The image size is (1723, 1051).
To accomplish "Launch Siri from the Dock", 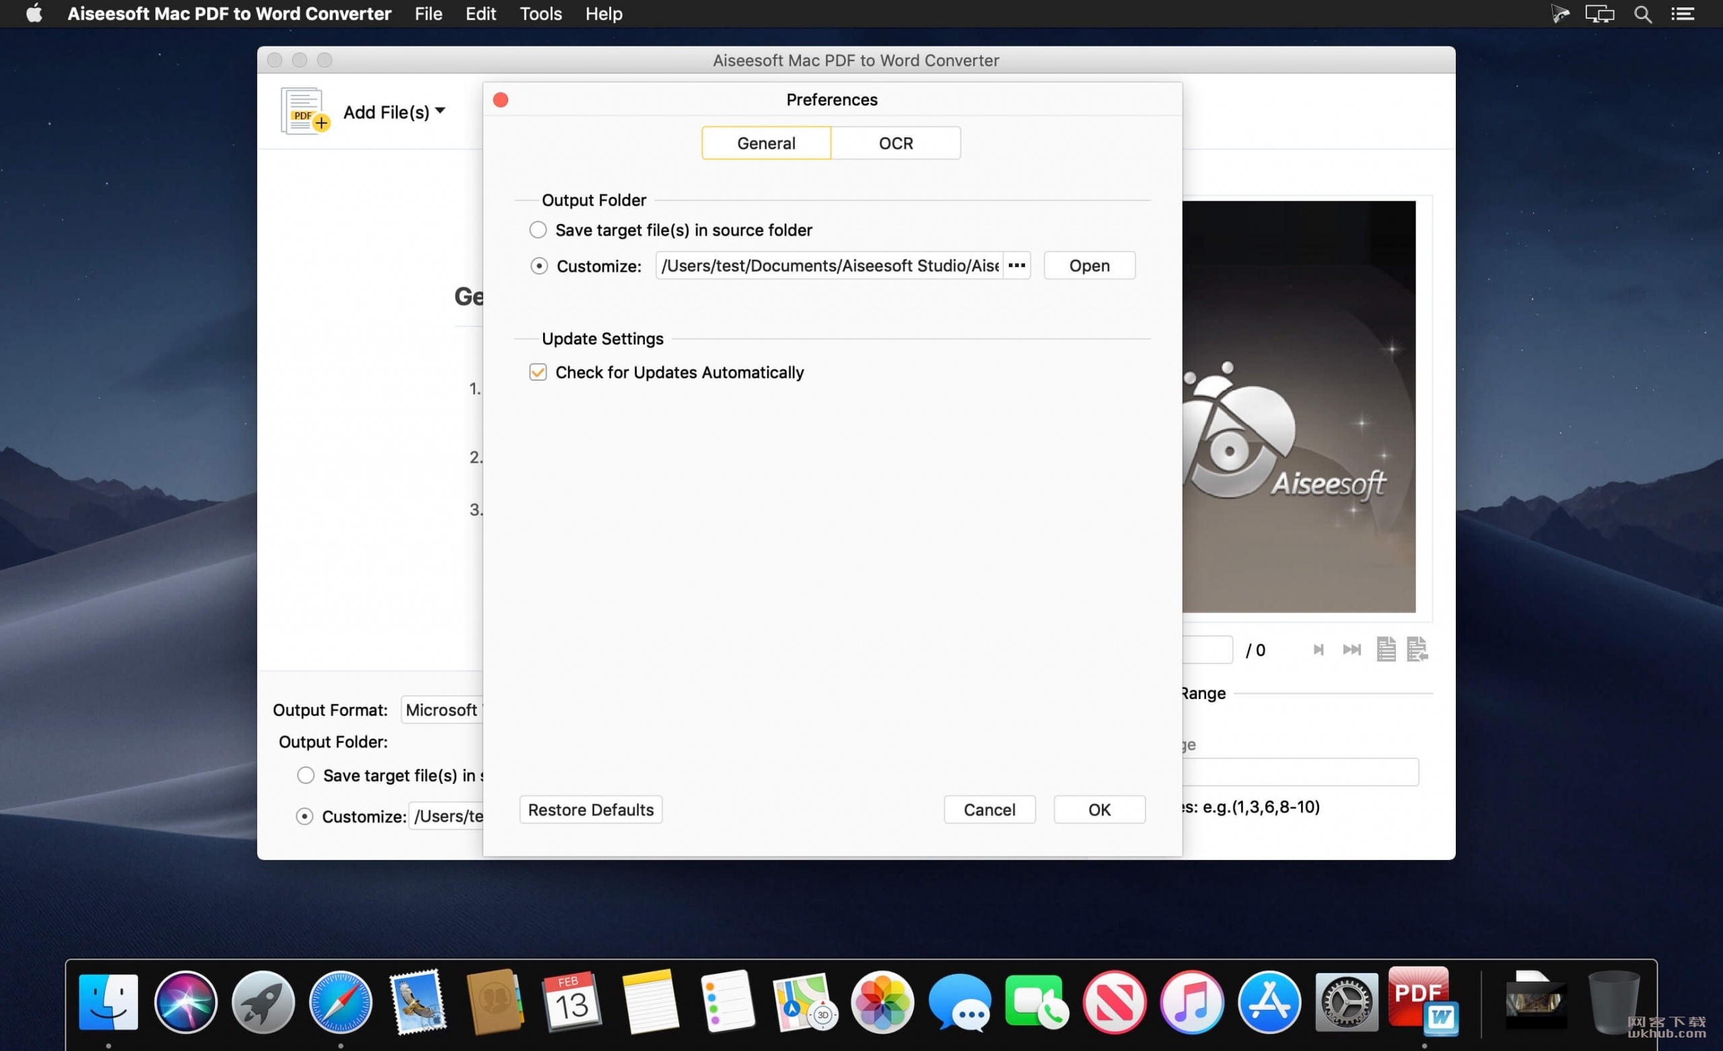I will pos(185,1002).
